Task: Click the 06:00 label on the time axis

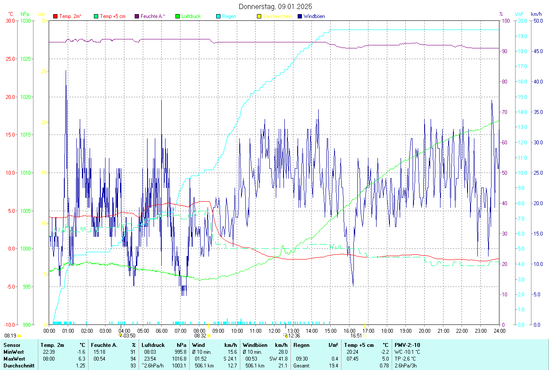Action: click(x=162, y=331)
